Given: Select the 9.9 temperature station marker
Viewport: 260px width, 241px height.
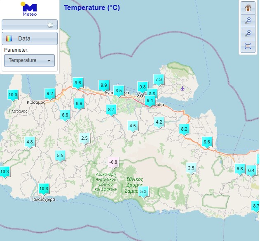Looking at the screenshot, I should [x=104, y=86].
